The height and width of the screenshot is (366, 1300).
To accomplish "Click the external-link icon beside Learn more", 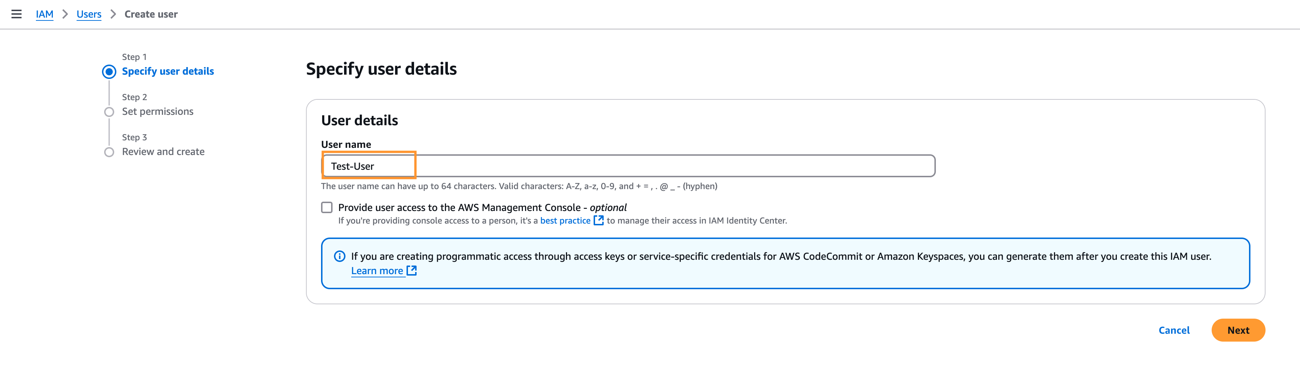I will tap(412, 271).
